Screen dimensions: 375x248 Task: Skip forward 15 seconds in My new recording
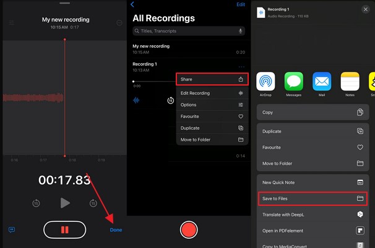pyautogui.click(x=93, y=203)
